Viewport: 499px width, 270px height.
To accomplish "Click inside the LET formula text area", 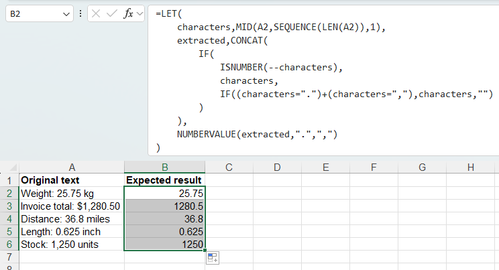I will pyautogui.click(x=323, y=80).
